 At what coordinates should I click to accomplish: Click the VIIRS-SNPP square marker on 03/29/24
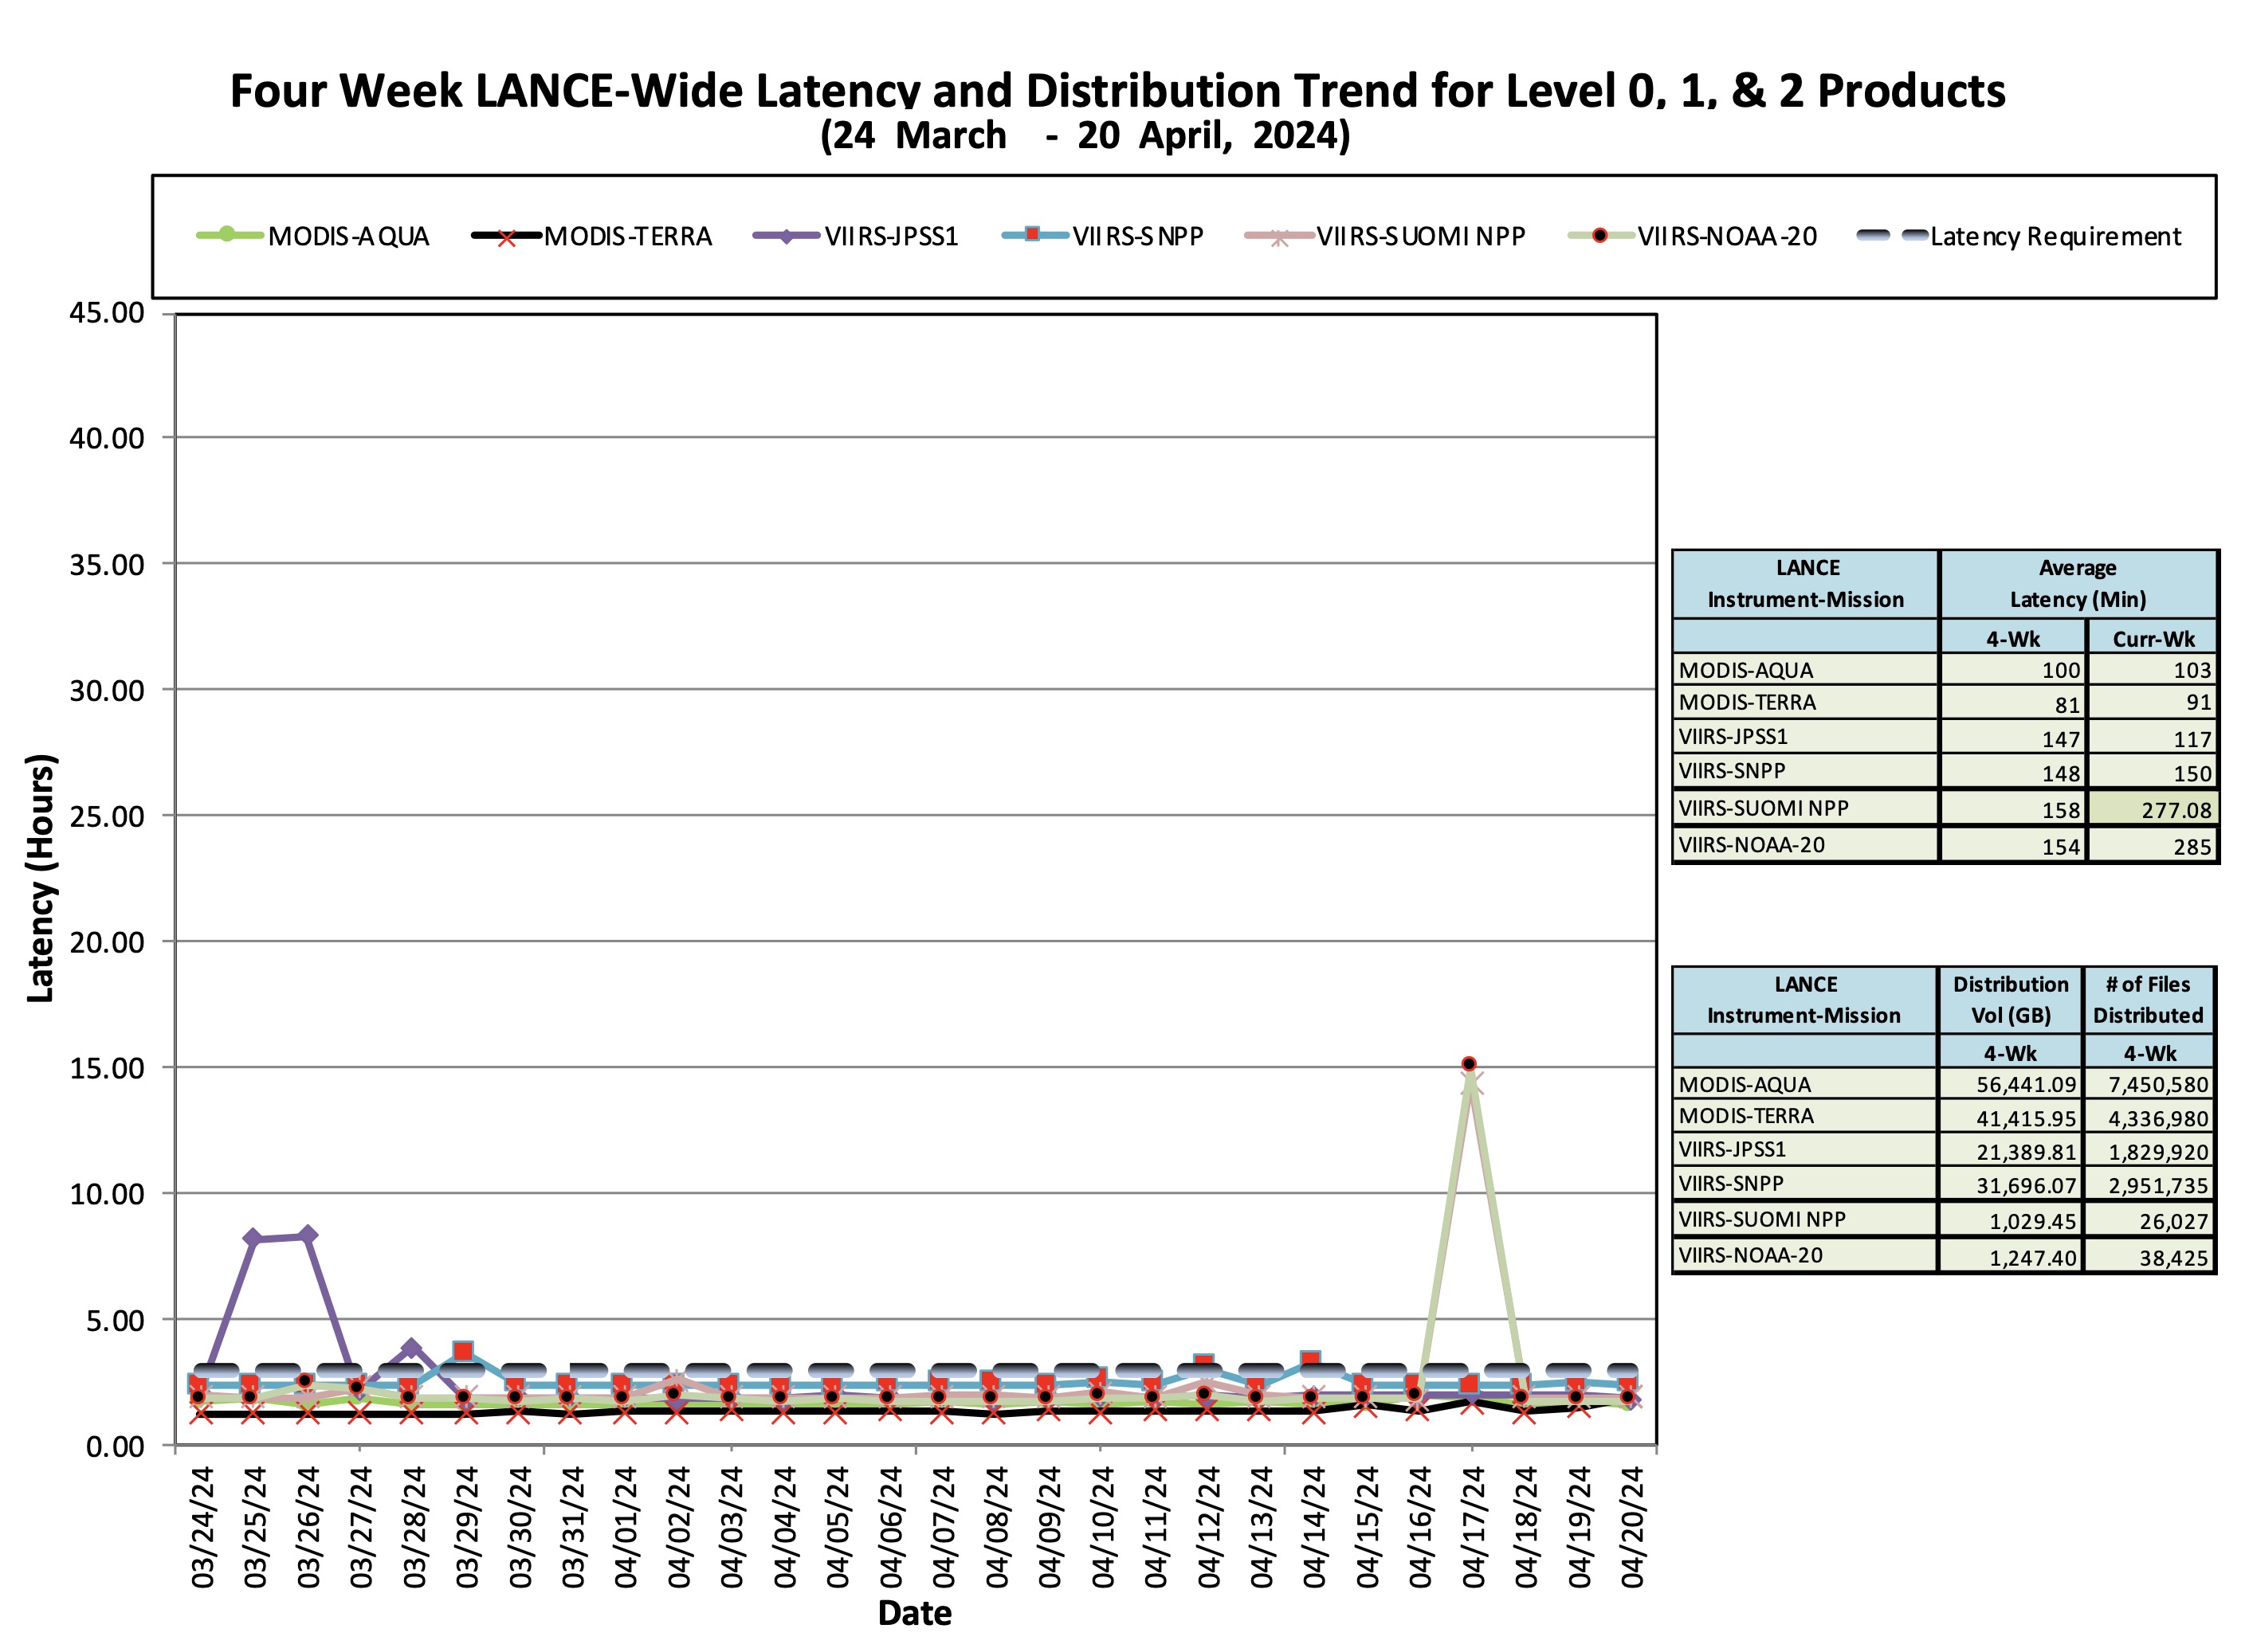click(462, 1351)
